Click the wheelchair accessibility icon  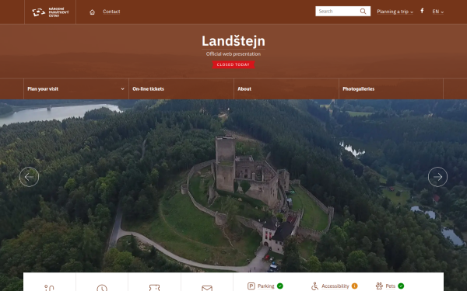pos(314,286)
